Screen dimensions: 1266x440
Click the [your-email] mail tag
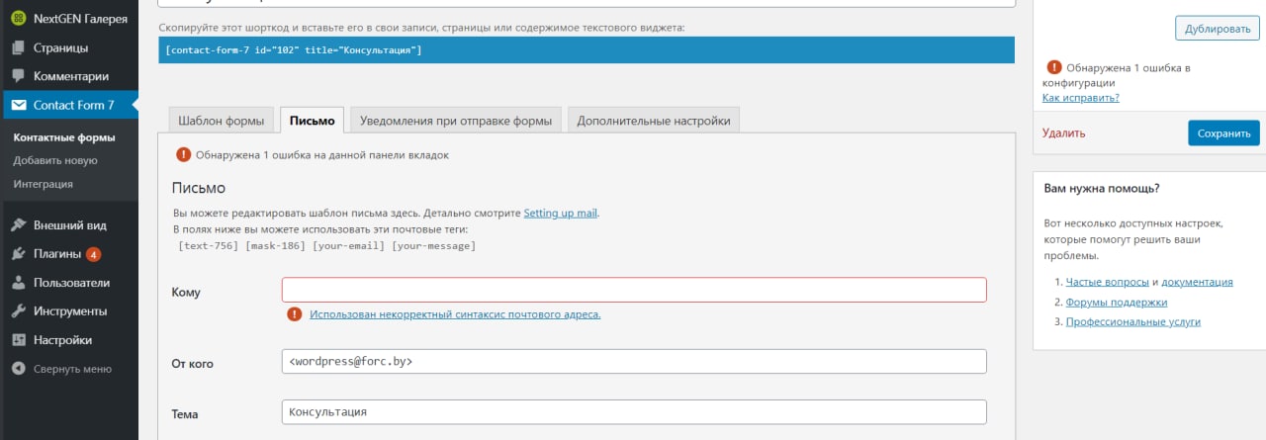coord(349,245)
